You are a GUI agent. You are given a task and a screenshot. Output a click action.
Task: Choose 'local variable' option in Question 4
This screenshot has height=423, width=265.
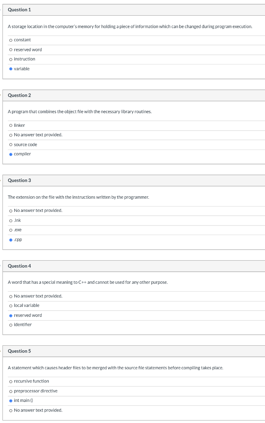[11, 306]
